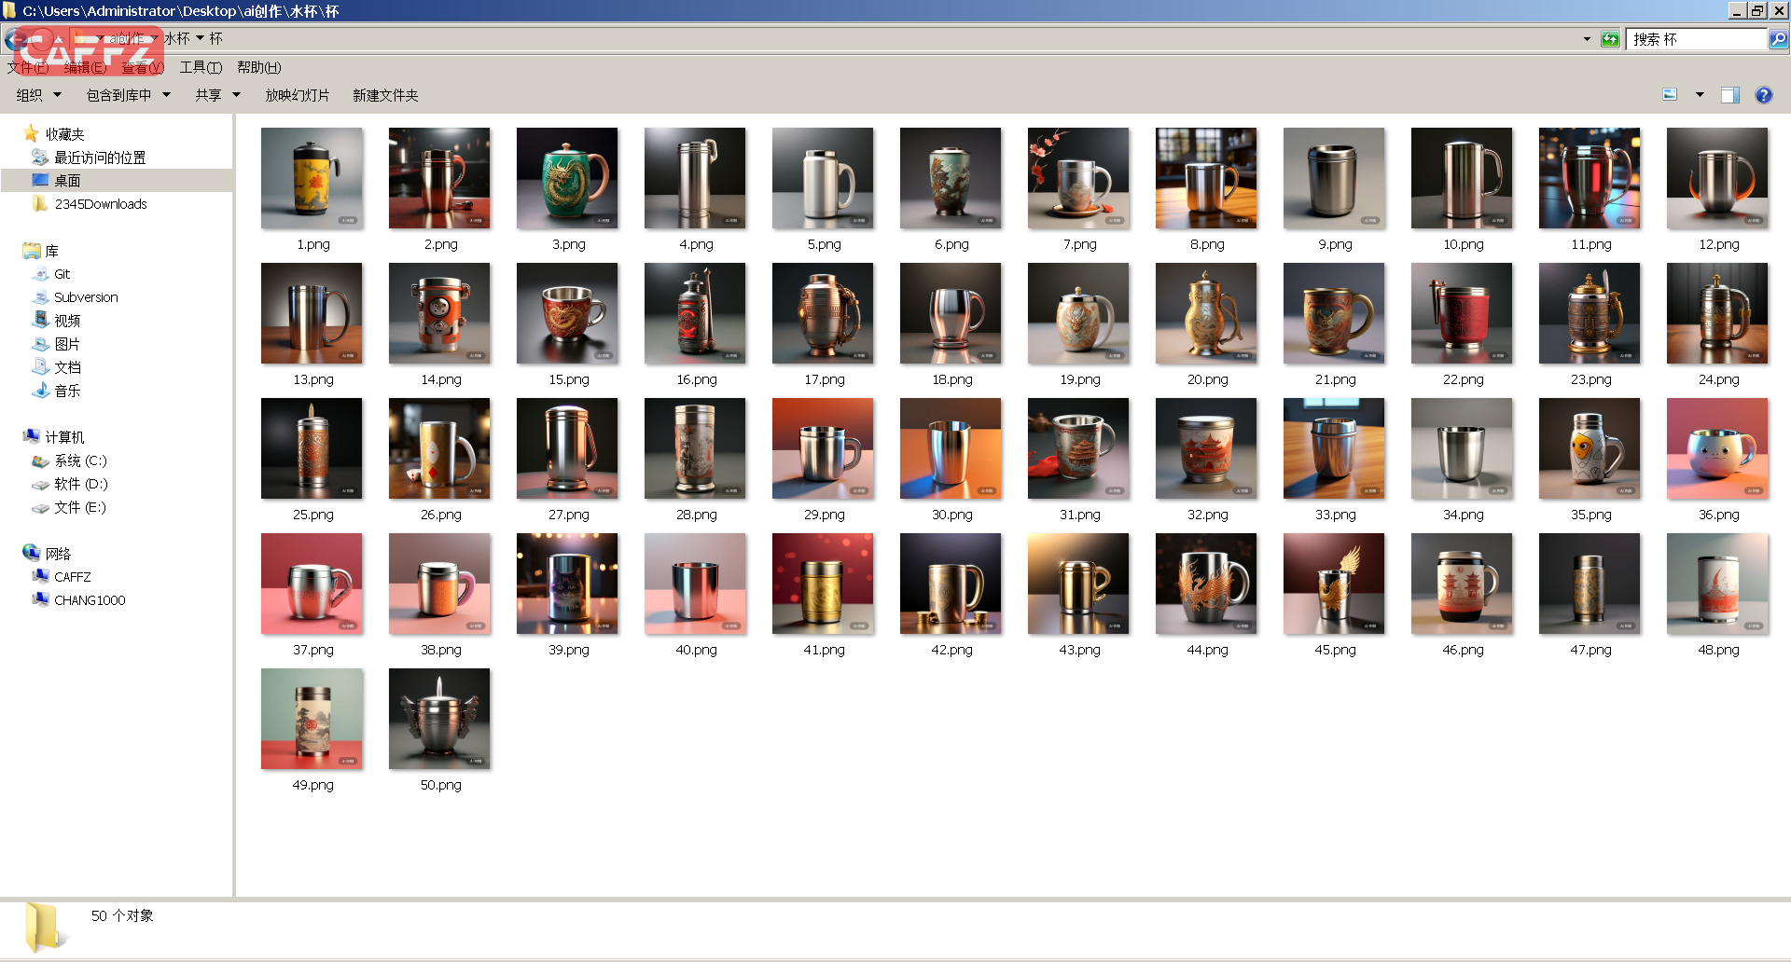Image resolution: width=1791 pixels, height=962 pixels.
Task: Expand the view options dropdown arrow
Action: coord(1700,95)
